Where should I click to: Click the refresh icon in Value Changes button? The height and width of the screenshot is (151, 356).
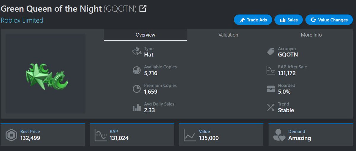[x=313, y=20]
